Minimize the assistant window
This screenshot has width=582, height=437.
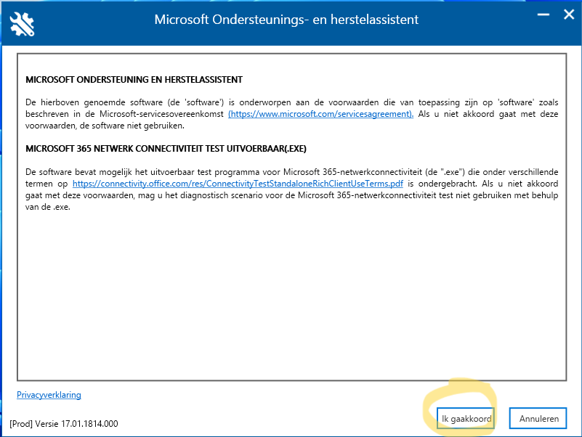(x=543, y=15)
